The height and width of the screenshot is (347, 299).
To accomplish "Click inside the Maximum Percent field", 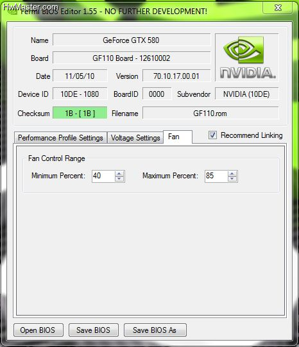I will (216, 176).
